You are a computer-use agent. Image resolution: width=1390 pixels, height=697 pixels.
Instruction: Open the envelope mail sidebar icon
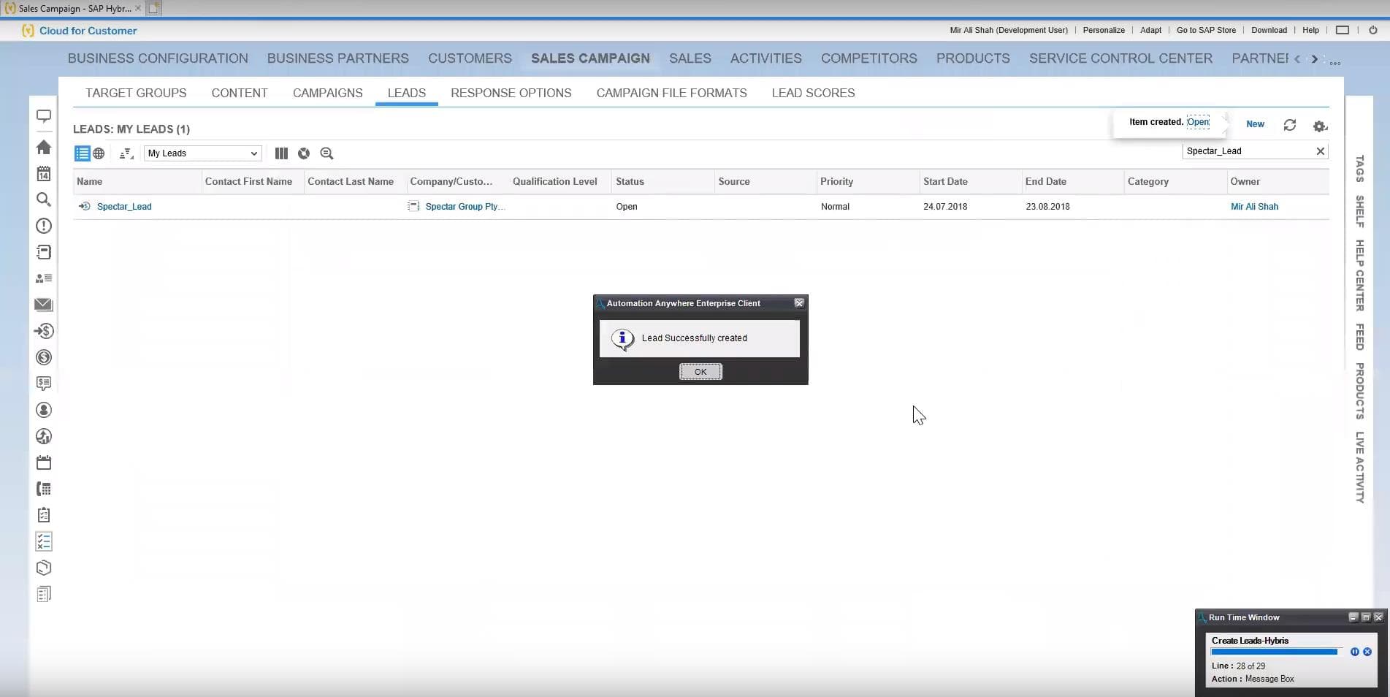[x=44, y=305]
